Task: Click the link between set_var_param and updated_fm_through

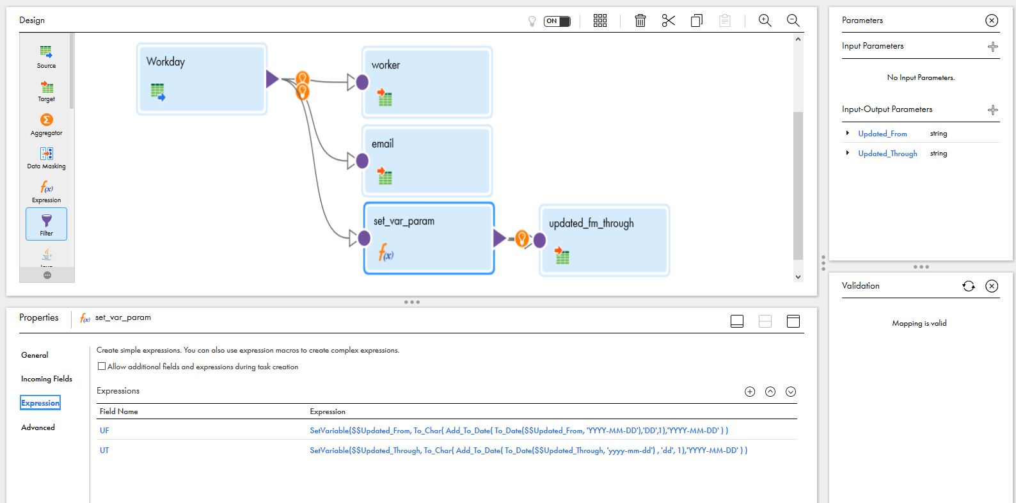Action: [522, 239]
